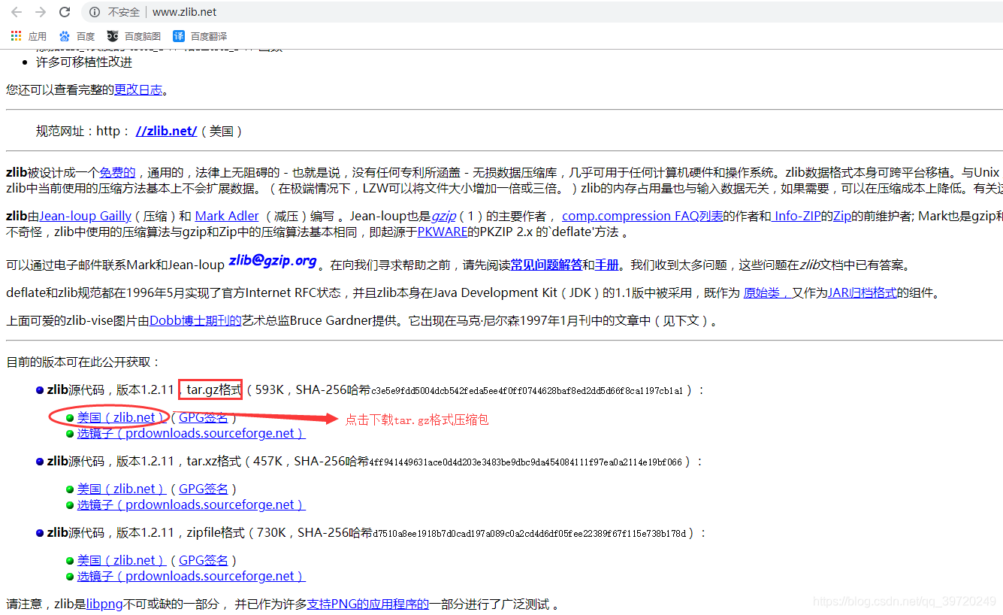This screenshot has height=615, width=1003.
Task: Open the 支持PNG的应用程序的 link
Action: [367, 604]
